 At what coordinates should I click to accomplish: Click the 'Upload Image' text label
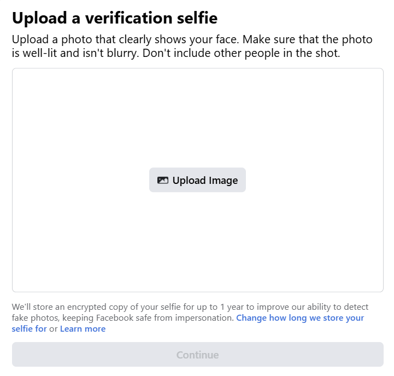[x=205, y=181]
